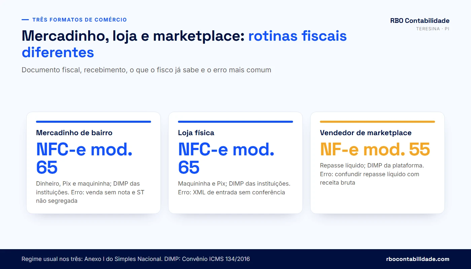Click the TERESINA · PI location text
Image resolution: width=471 pixels, height=269 pixels.
(x=433, y=29)
